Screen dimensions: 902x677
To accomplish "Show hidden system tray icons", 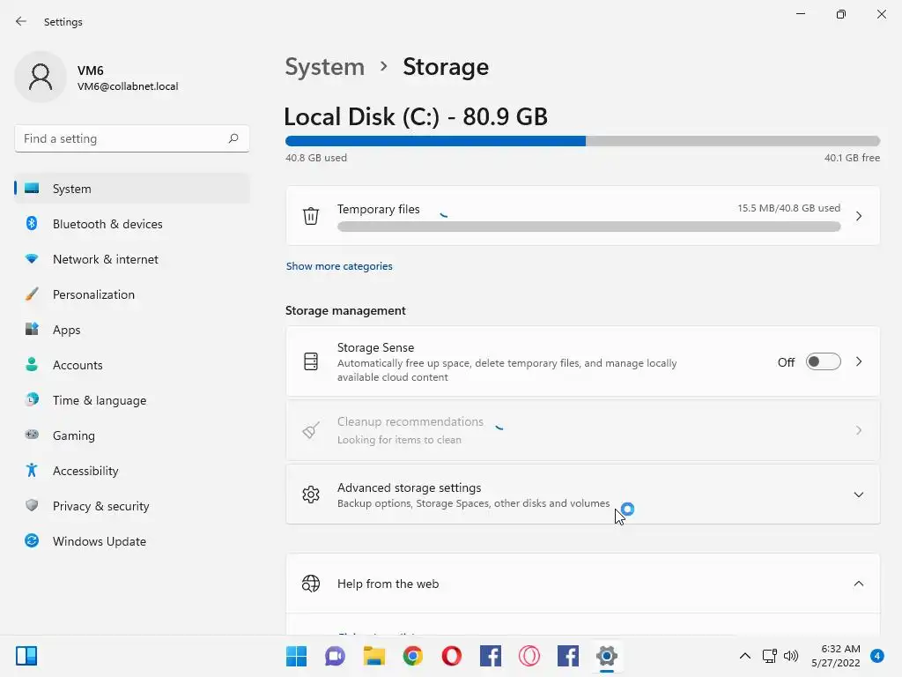I will 745,656.
